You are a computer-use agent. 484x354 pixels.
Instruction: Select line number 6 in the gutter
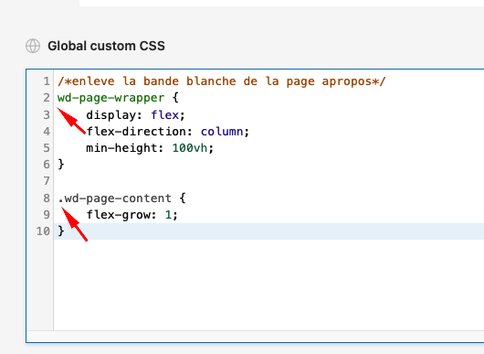pyautogui.click(x=47, y=165)
